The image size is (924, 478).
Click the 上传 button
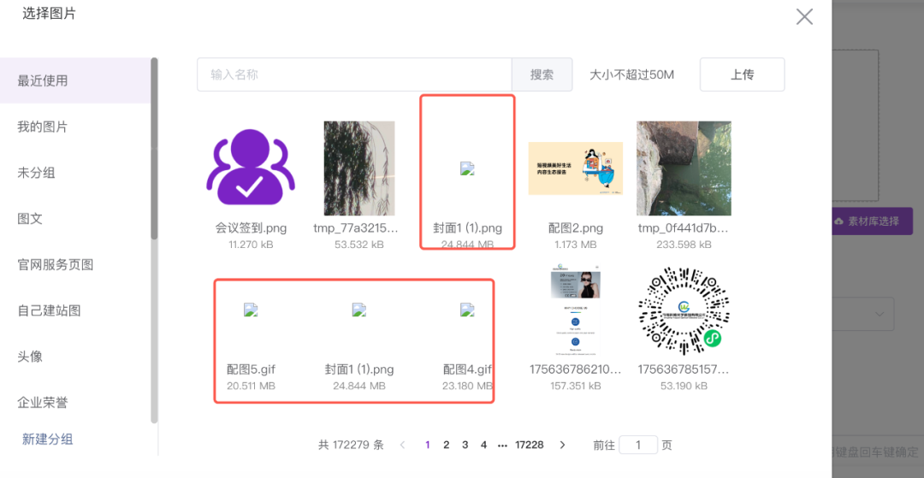click(742, 74)
